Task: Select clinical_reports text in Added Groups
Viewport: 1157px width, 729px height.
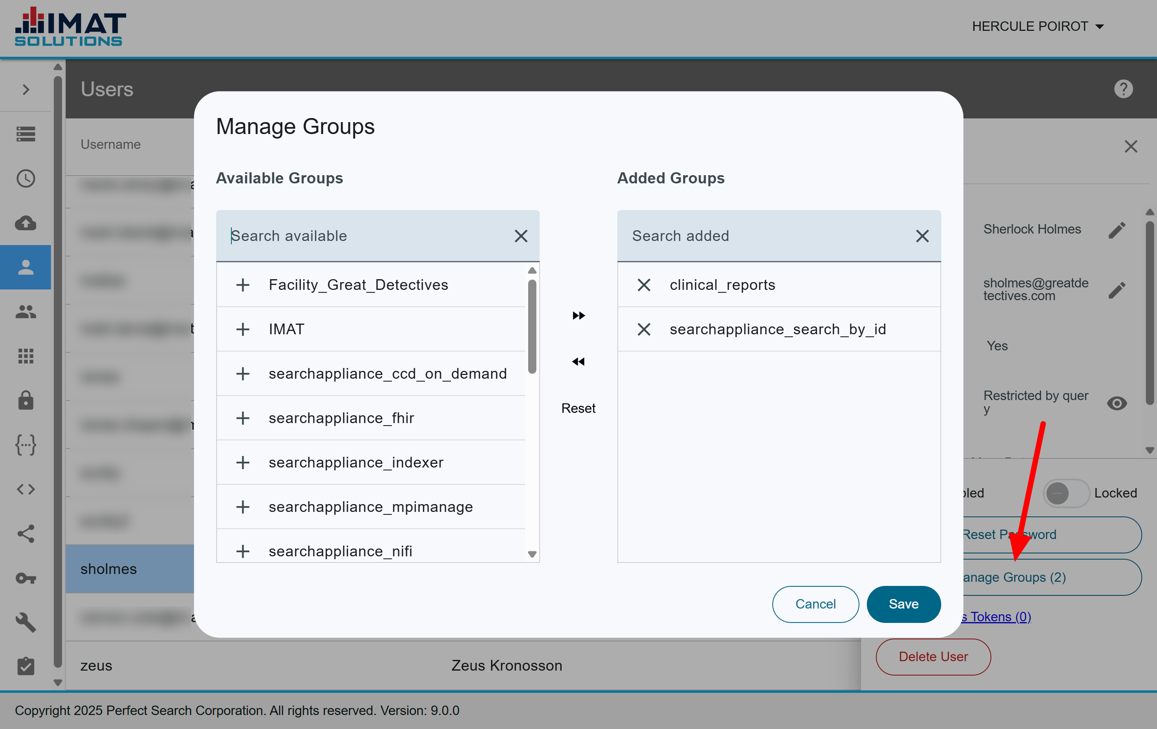Action: click(x=723, y=285)
